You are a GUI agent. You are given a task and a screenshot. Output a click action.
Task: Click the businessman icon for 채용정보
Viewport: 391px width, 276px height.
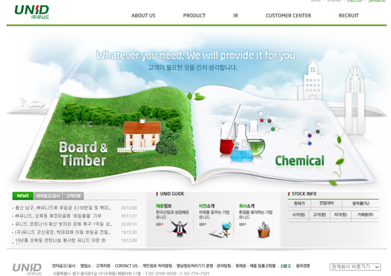click(179, 228)
